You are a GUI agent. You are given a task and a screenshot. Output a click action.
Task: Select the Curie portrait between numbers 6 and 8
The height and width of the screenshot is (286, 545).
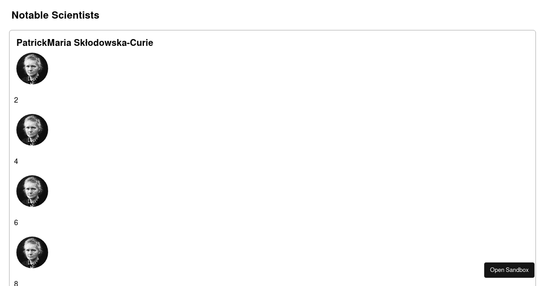32,252
